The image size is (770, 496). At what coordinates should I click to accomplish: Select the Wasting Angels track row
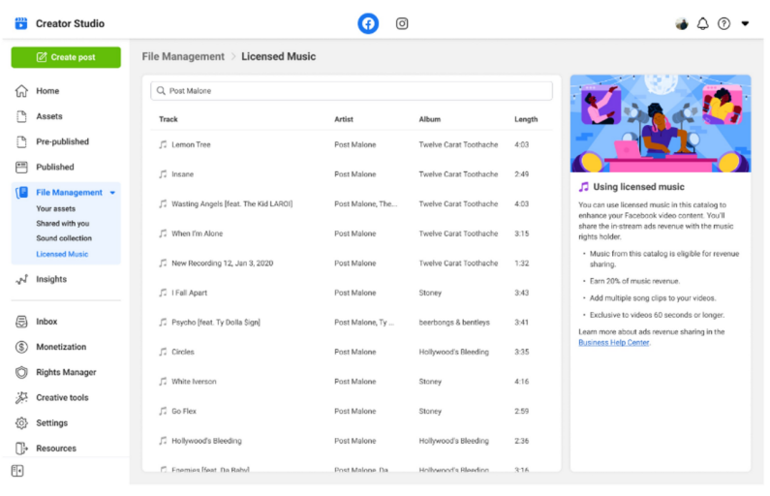[352, 203]
